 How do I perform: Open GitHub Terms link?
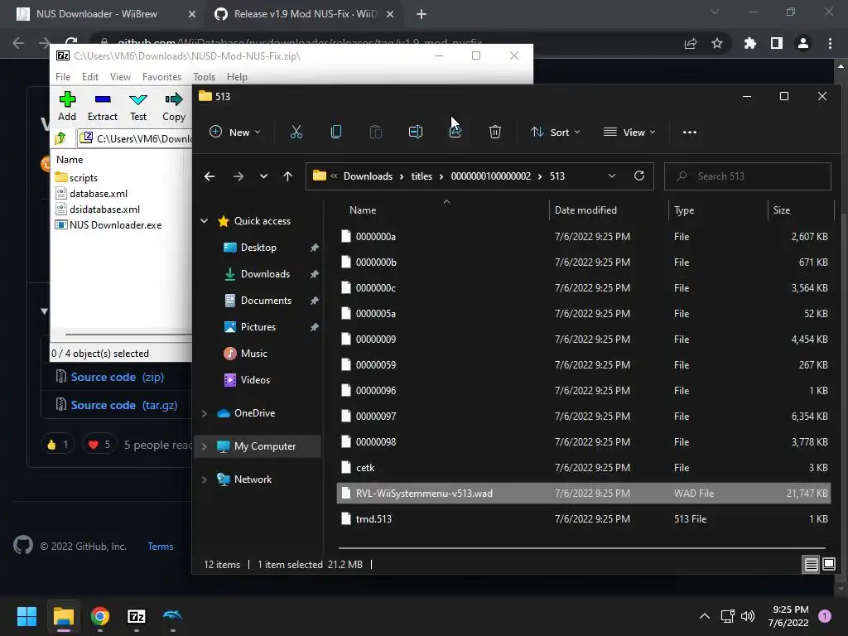click(x=161, y=547)
